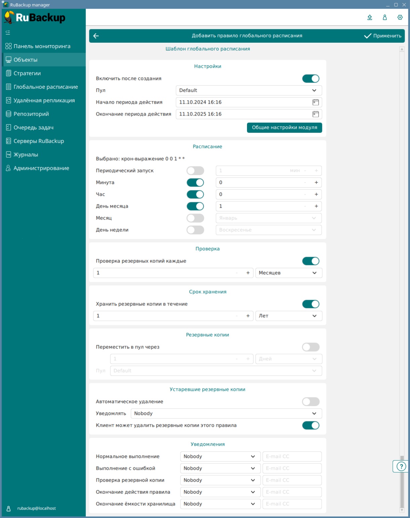Click the Общие настройки модуля button
The height and width of the screenshot is (518, 410).
point(284,128)
